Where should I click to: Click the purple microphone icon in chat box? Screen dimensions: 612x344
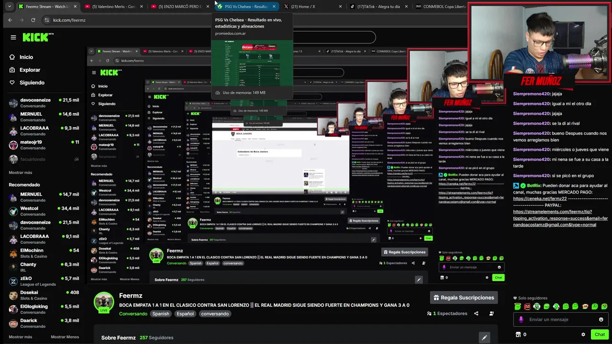(521, 320)
